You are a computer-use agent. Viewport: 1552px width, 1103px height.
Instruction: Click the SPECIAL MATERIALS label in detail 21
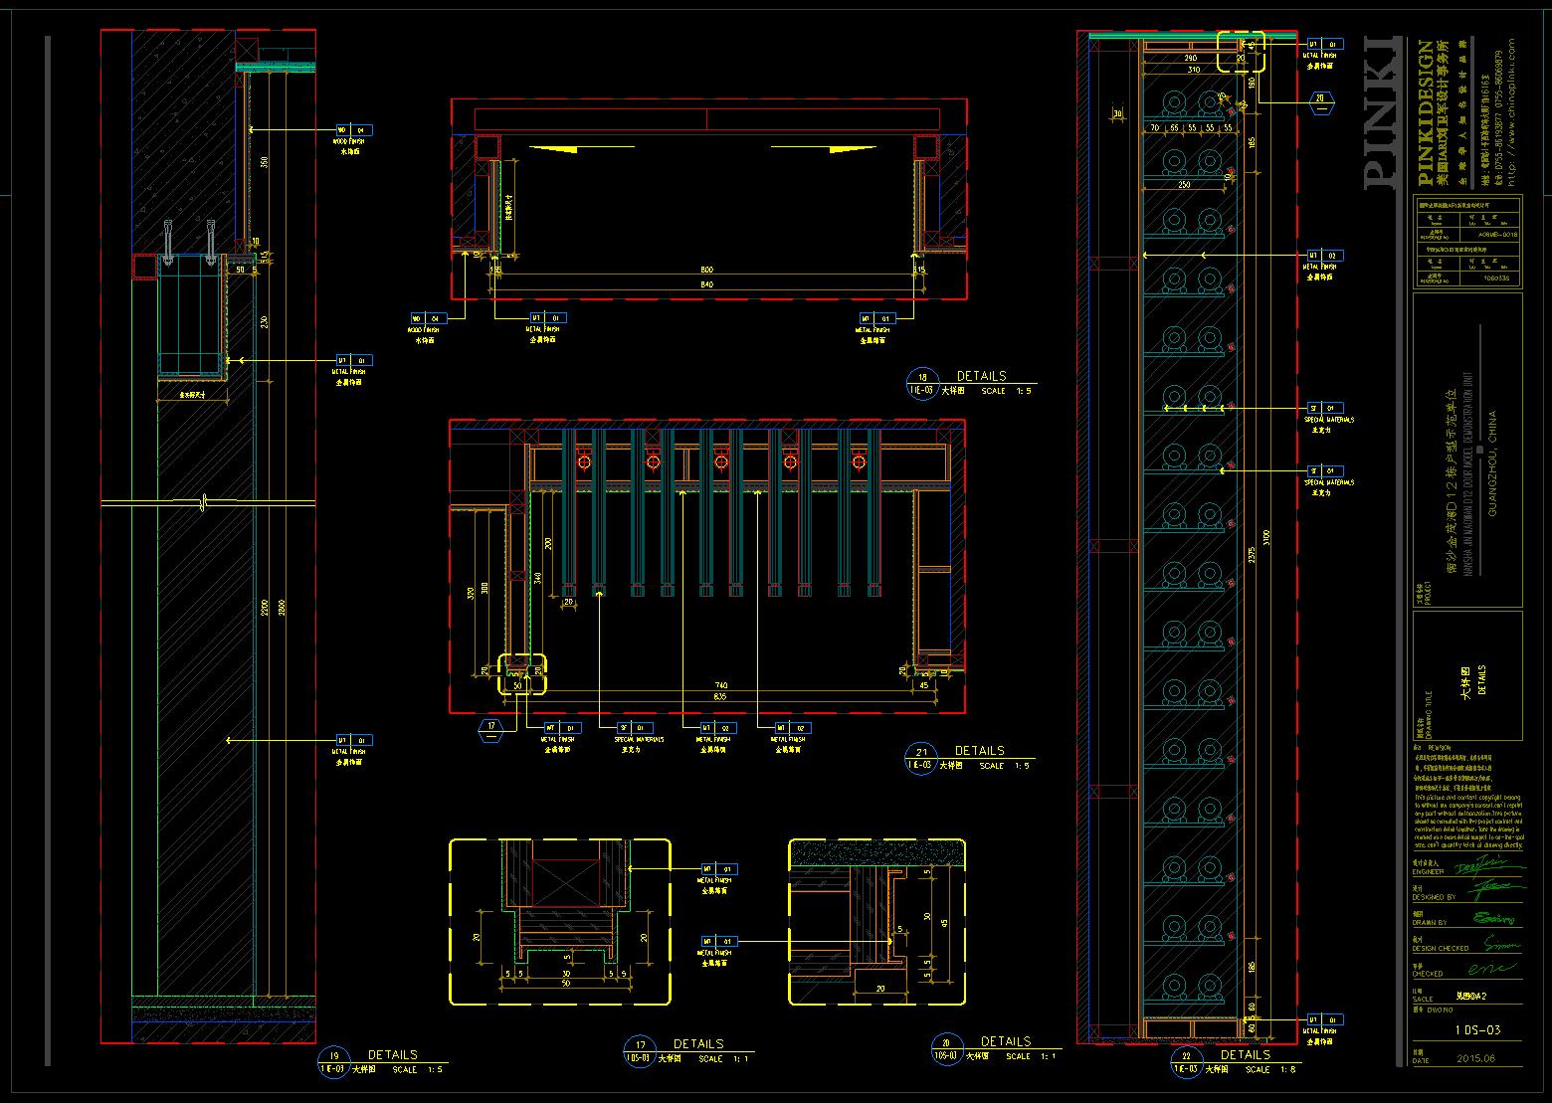point(639,739)
